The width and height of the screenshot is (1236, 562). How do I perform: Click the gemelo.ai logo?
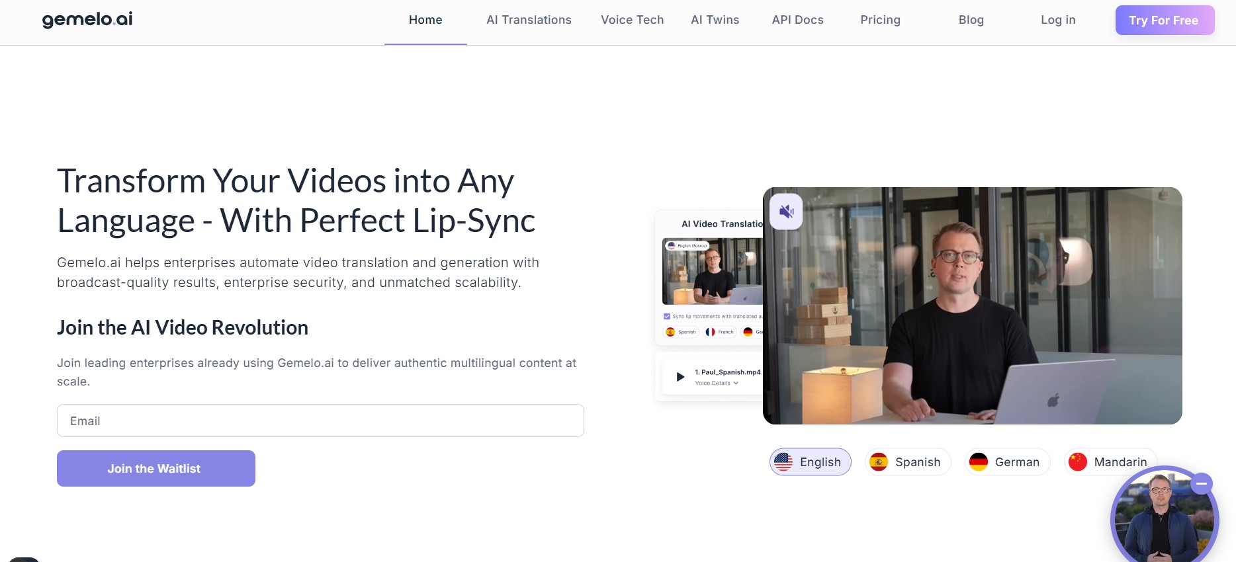(x=87, y=20)
